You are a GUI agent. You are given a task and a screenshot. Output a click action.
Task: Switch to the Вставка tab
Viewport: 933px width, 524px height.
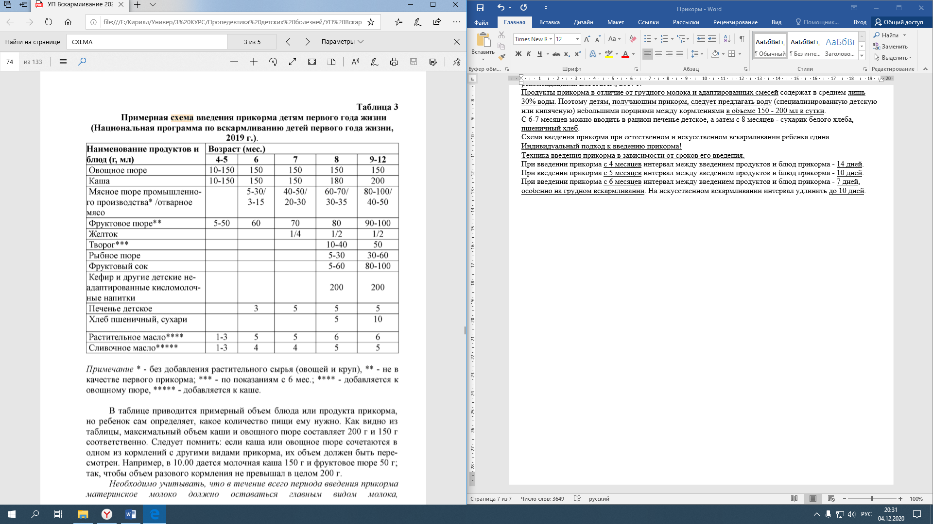coord(549,22)
